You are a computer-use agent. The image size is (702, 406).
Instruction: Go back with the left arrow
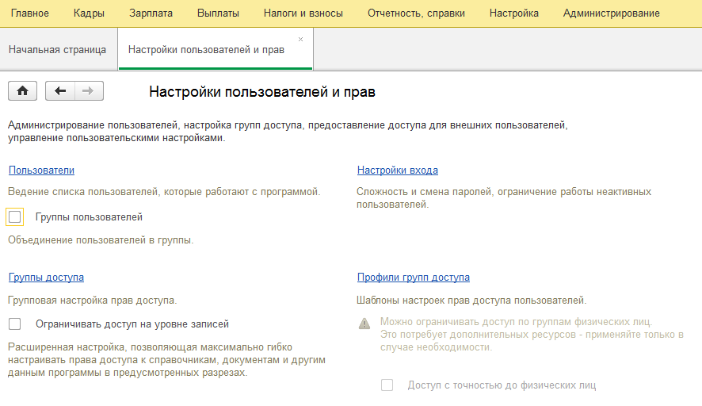(60, 91)
